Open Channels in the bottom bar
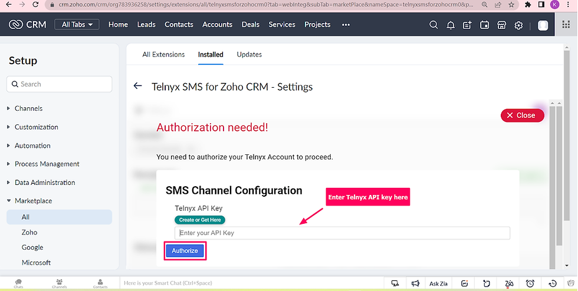578x291 pixels. [60, 283]
